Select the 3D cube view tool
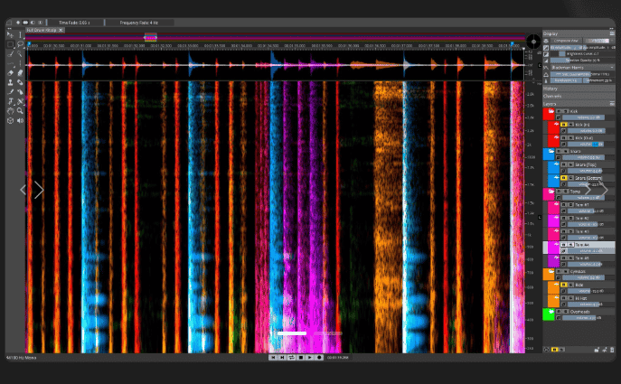The height and width of the screenshot is (384, 621). (11, 121)
